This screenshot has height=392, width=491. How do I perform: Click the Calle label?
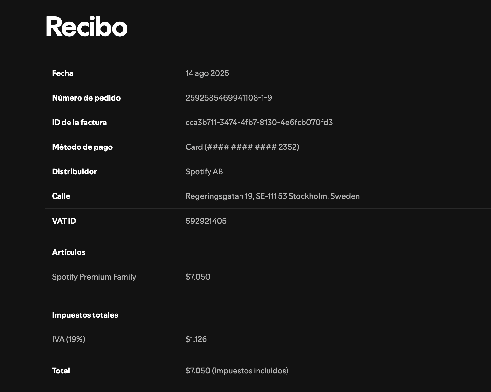tap(61, 196)
